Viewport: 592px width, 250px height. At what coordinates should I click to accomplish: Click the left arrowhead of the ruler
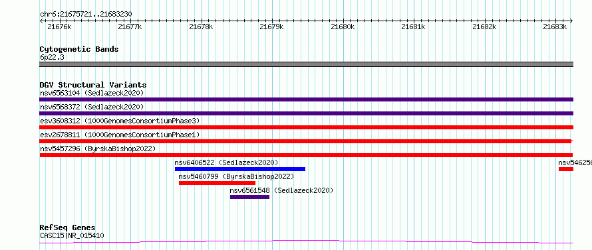pos(41,21)
